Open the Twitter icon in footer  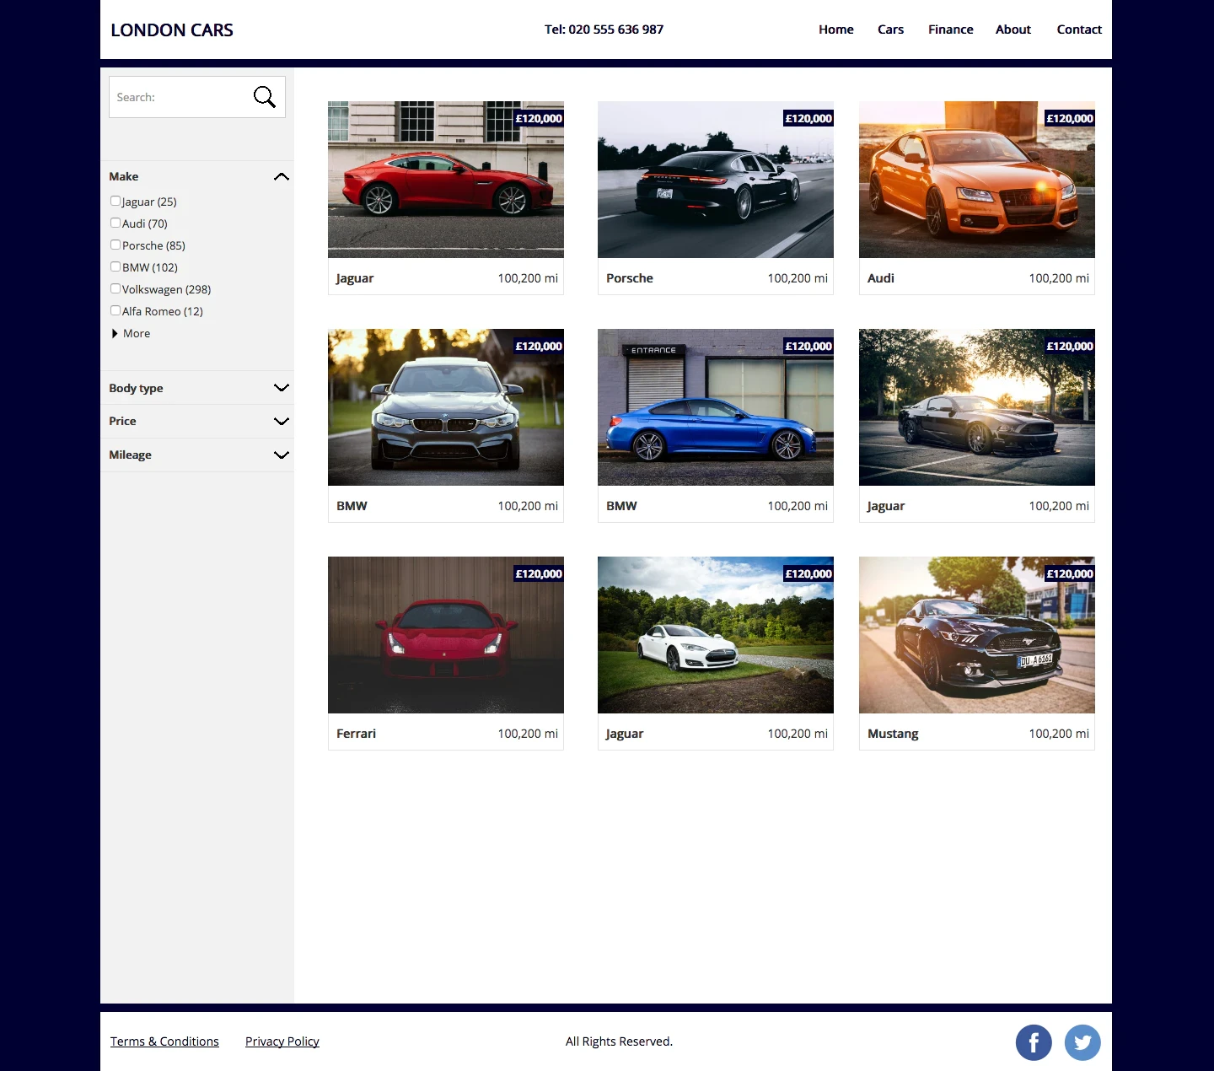[x=1082, y=1042]
